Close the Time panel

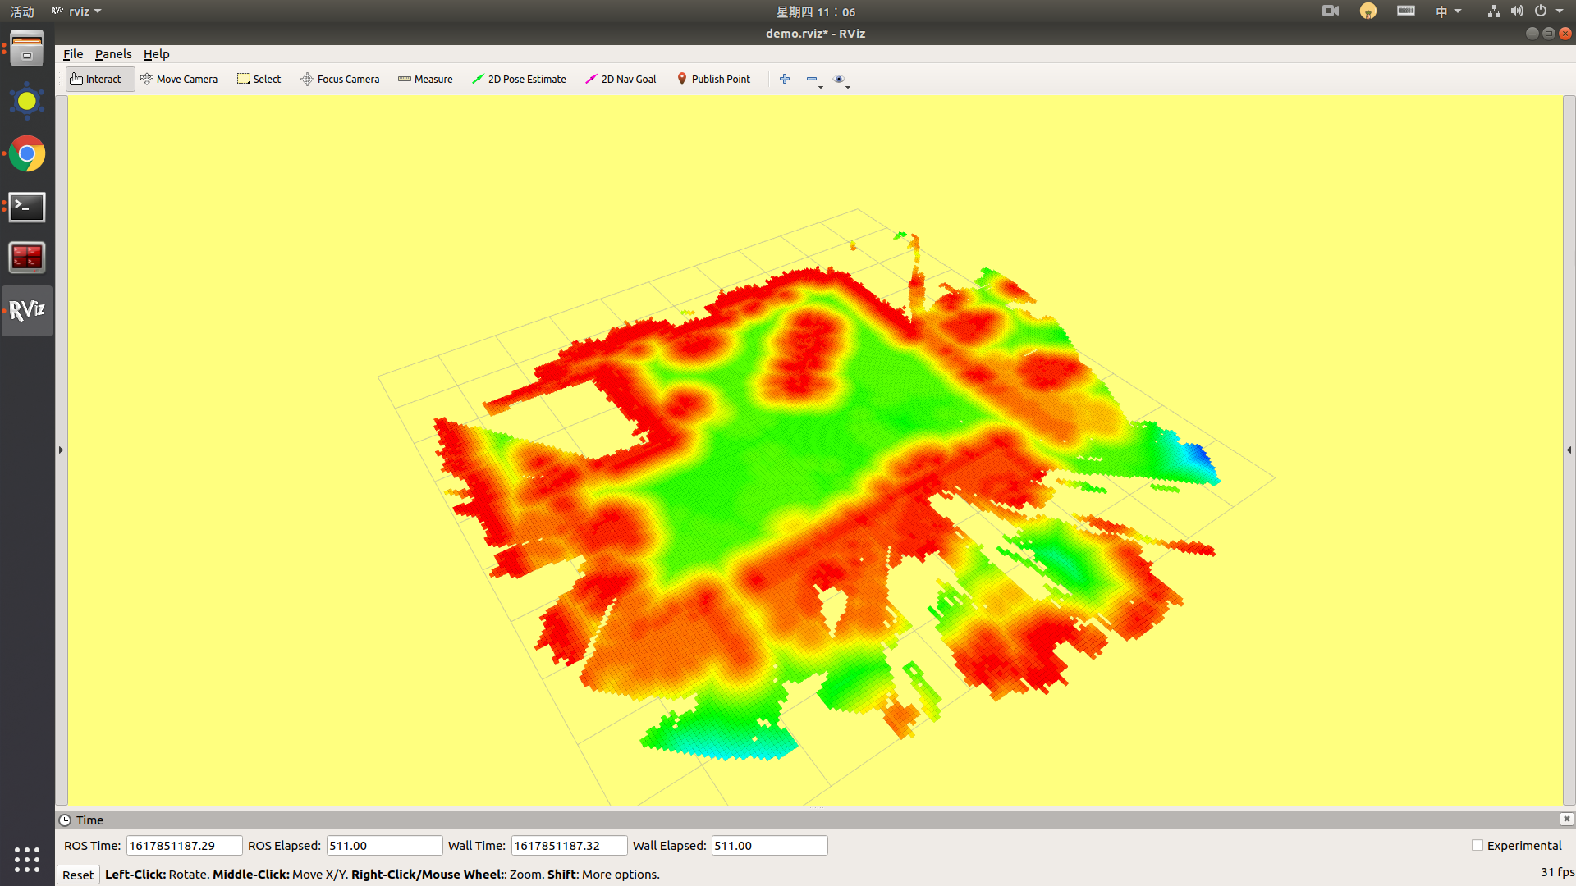[1566, 819]
